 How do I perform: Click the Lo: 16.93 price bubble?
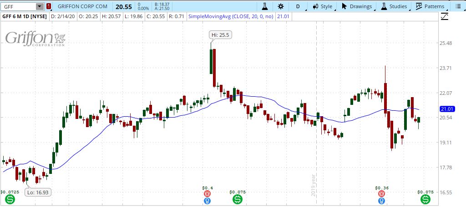38,192
